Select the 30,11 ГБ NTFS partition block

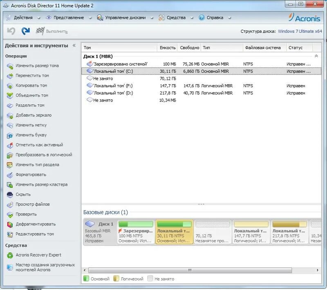click(174, 232)
